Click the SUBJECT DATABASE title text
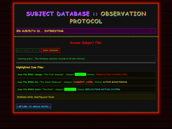Image resolution: width=172 pixels, height=129 pixels. coord(58,14)
